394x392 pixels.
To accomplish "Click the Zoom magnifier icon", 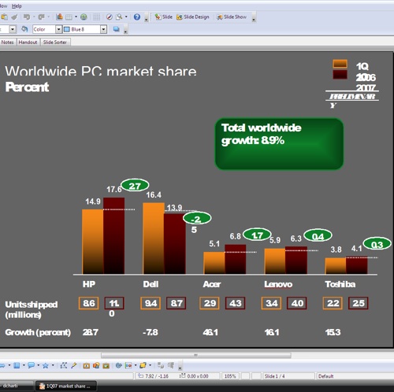I will click(x=120, y=17).
